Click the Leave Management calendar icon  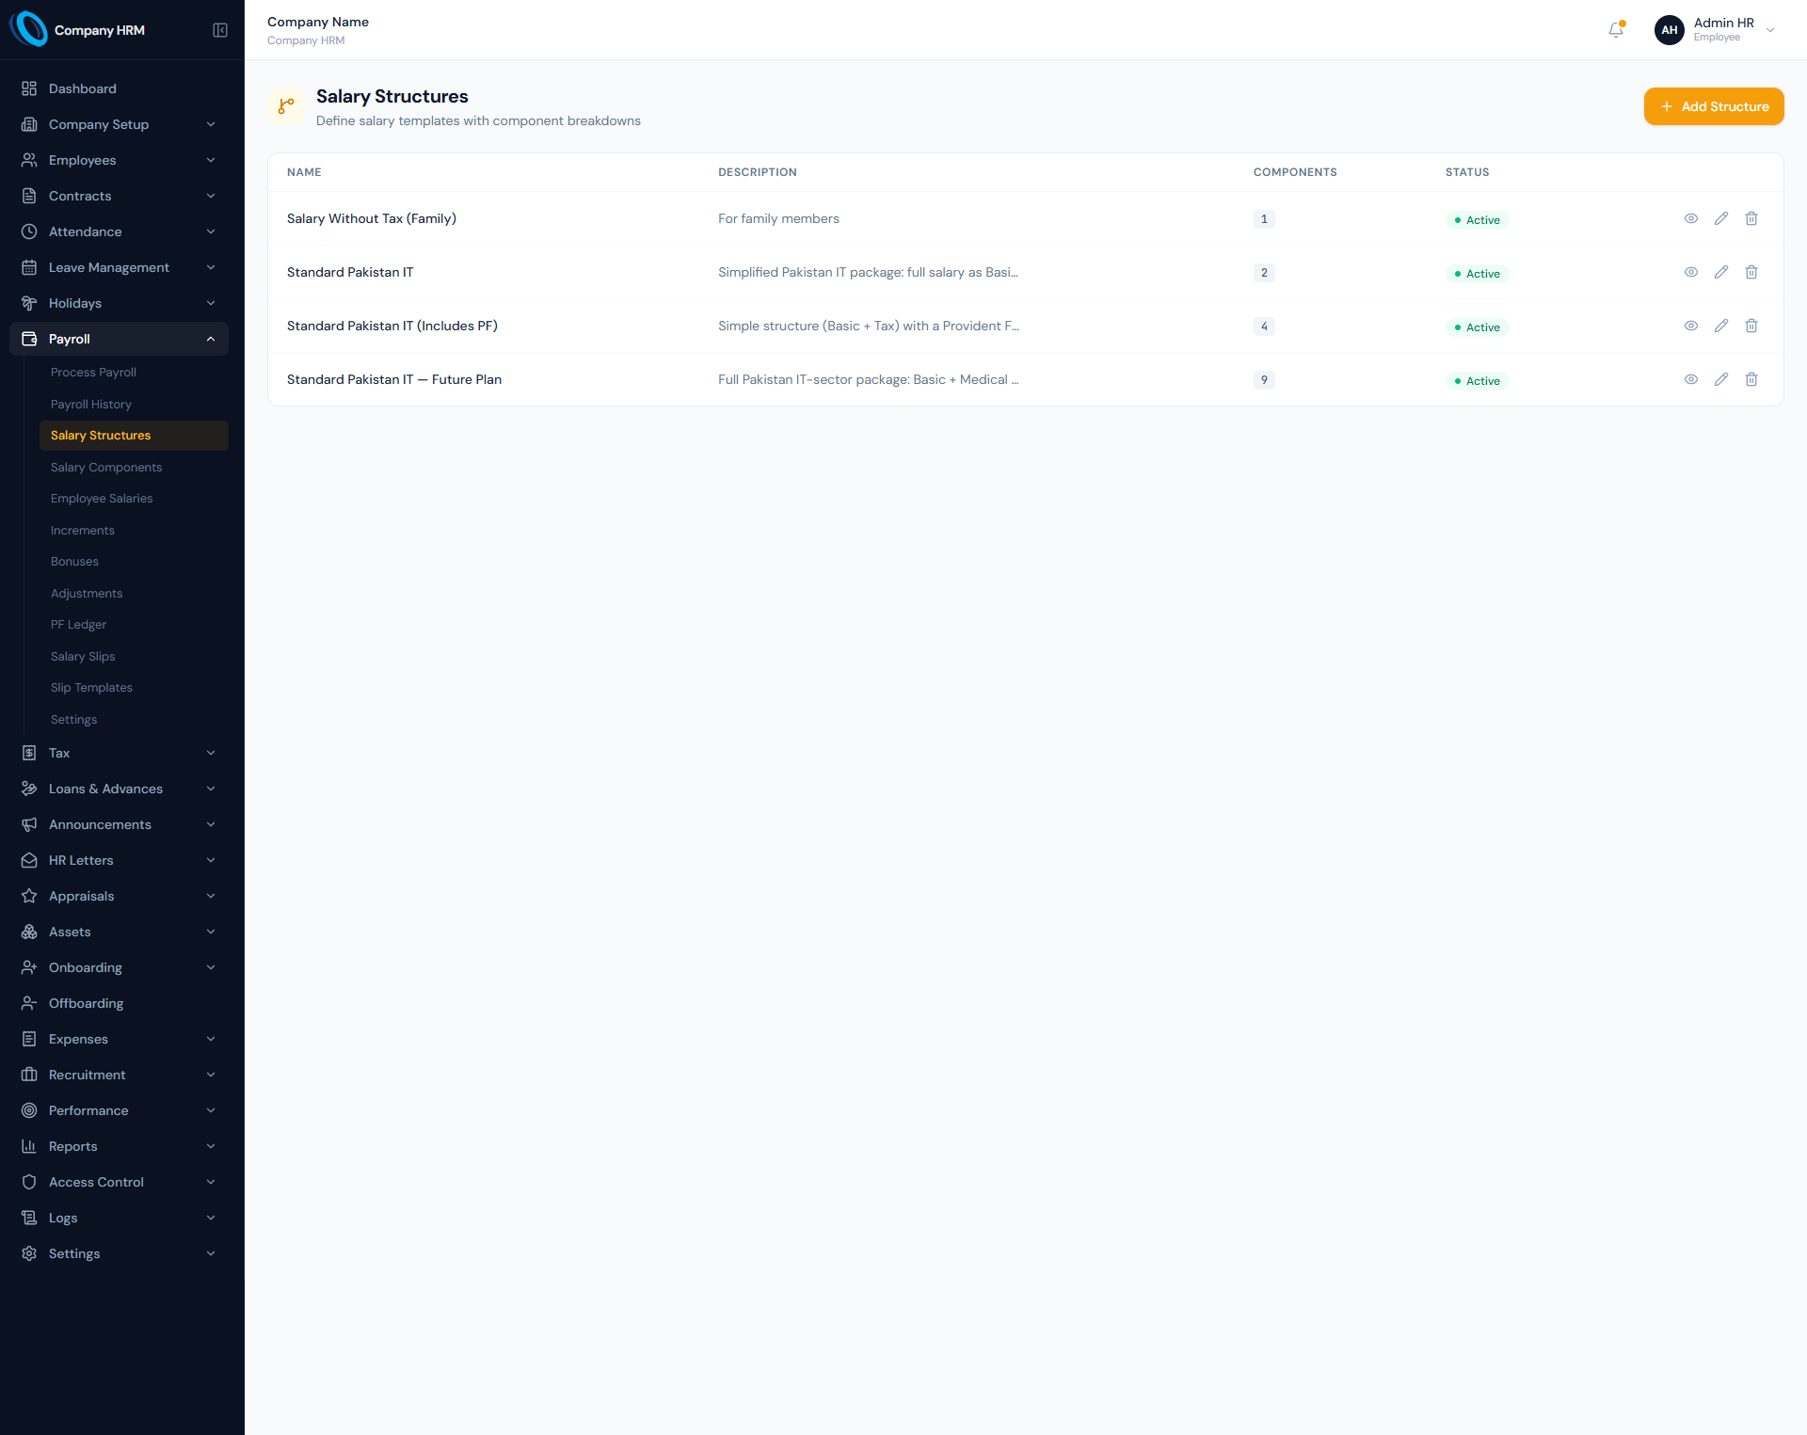click(29, 267)
